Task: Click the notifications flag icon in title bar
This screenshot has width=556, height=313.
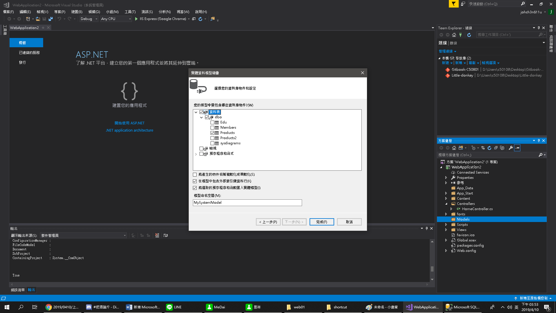Action: [453, 4]
